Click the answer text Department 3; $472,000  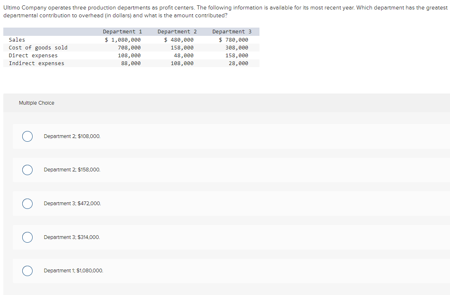(72, 203)
